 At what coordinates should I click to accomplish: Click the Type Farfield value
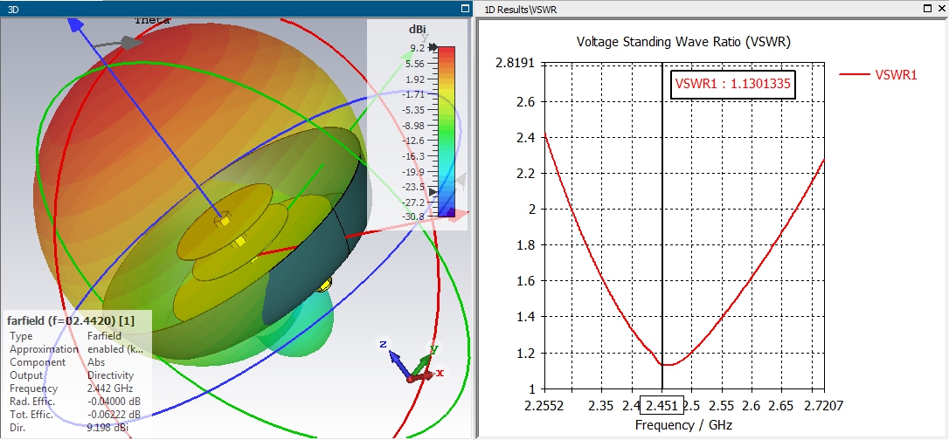[x=104, y=336]
